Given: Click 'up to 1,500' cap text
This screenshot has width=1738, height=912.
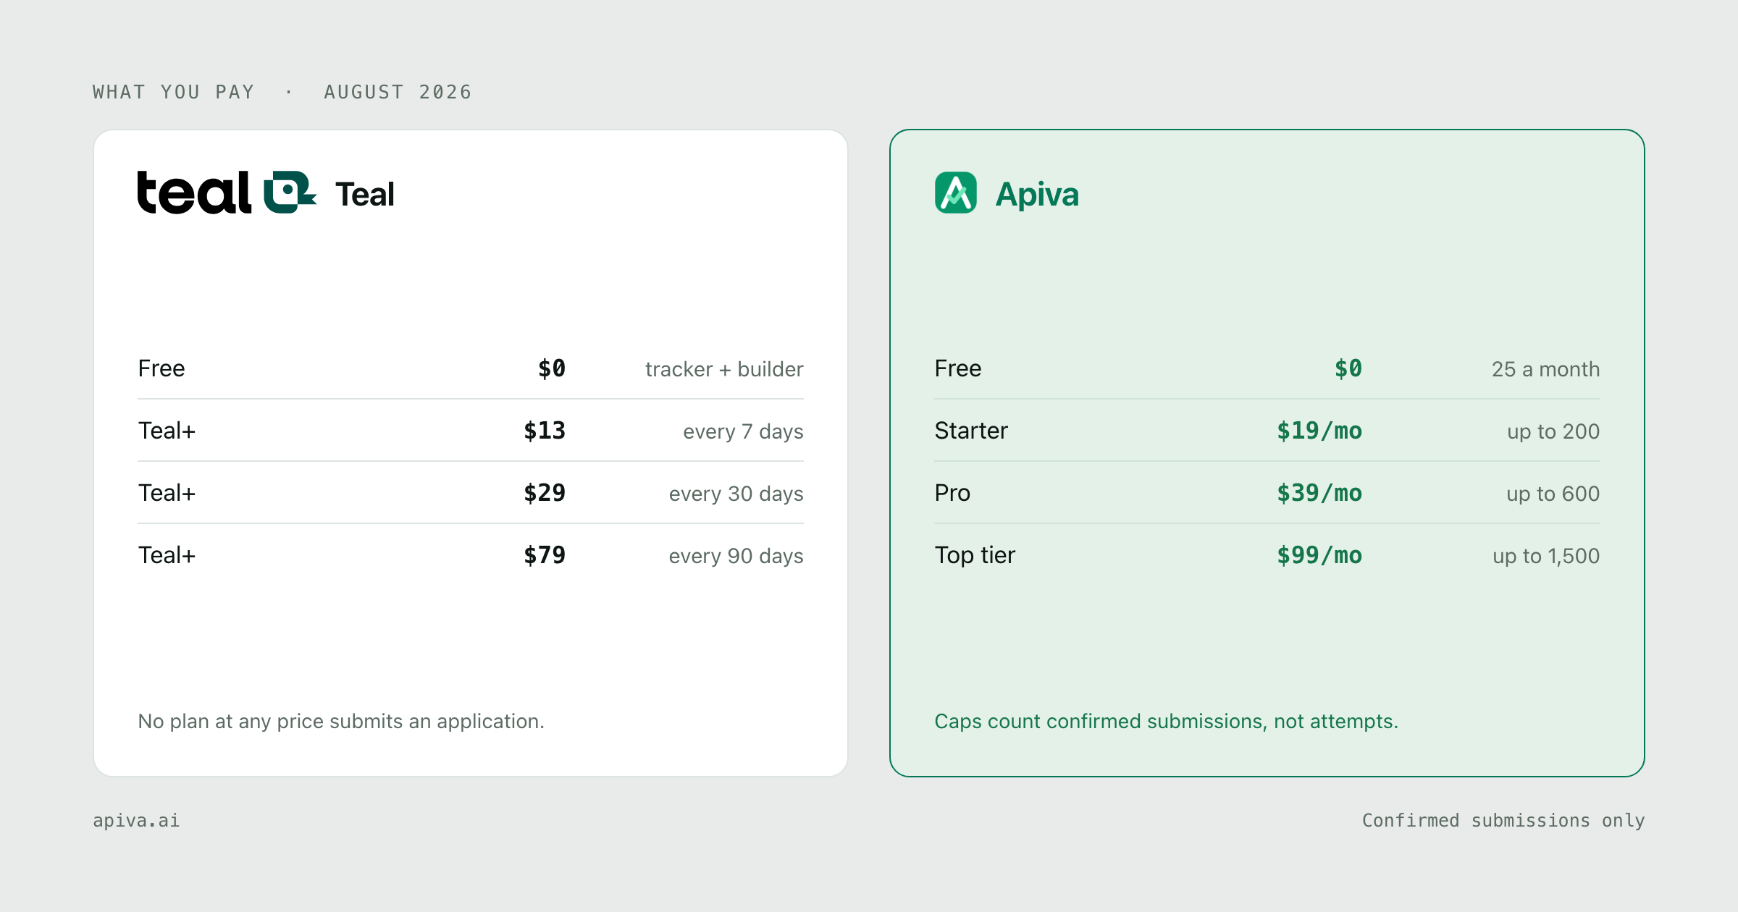Looking at the screenshot, I should 1546,556.
